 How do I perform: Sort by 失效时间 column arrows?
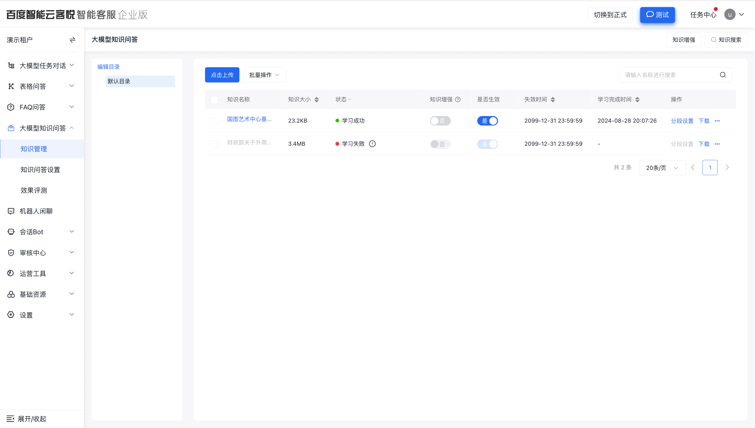coord(553,99)
